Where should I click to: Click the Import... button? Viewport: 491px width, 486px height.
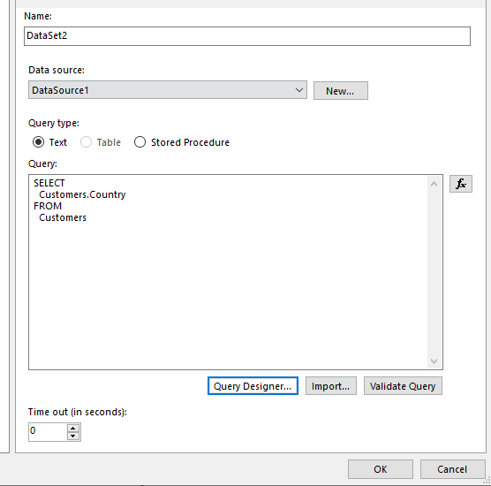click(331, 386)
